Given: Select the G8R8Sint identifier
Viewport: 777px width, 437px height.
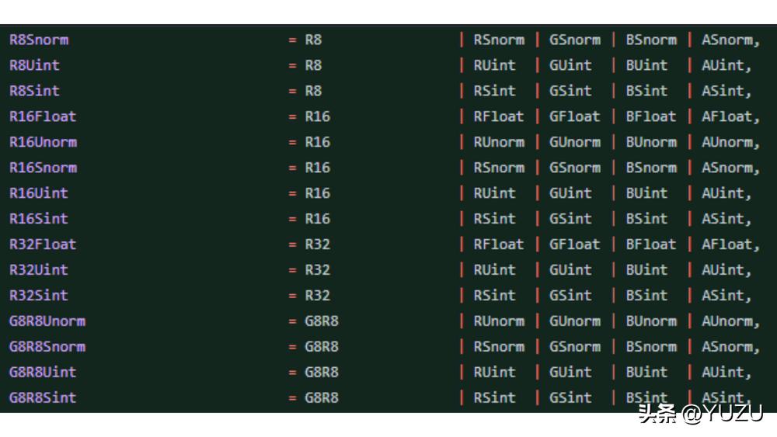Looking at the screenshot, I should pos(43,398).
